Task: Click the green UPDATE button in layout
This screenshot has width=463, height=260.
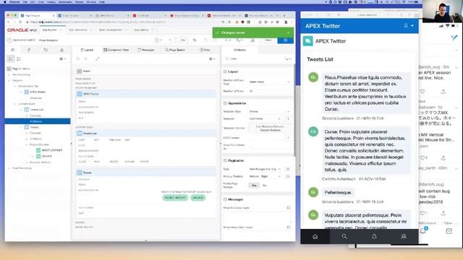Action: point(197,198)
